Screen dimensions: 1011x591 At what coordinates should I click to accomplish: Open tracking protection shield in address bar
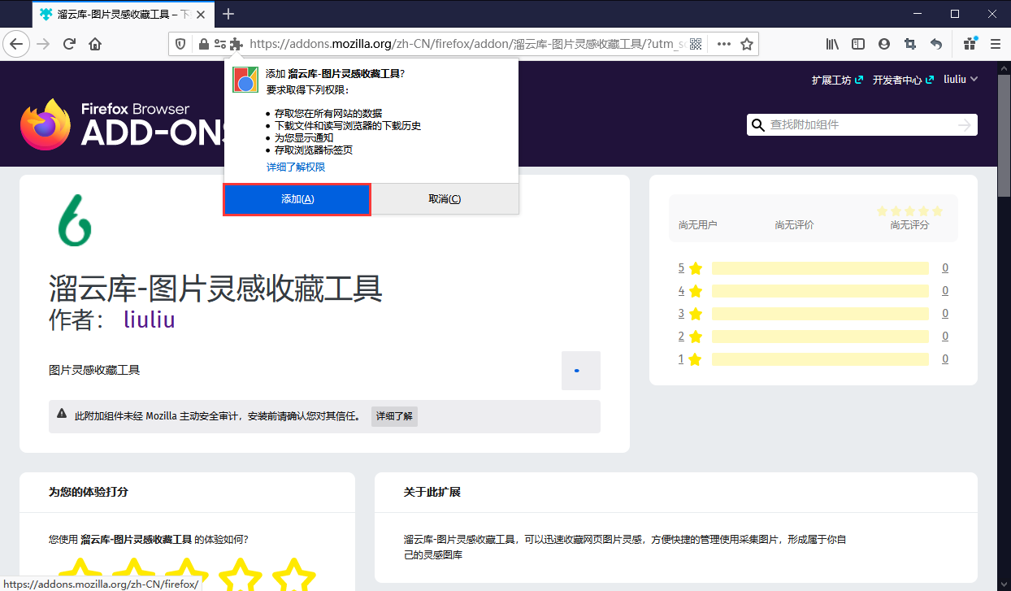click(x=180, y=44)
